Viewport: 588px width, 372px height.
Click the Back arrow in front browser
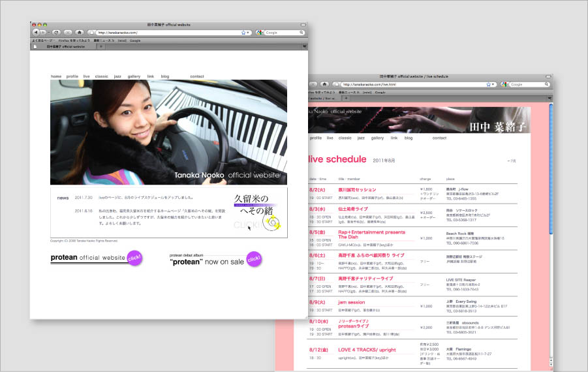[x=36, y=33]
